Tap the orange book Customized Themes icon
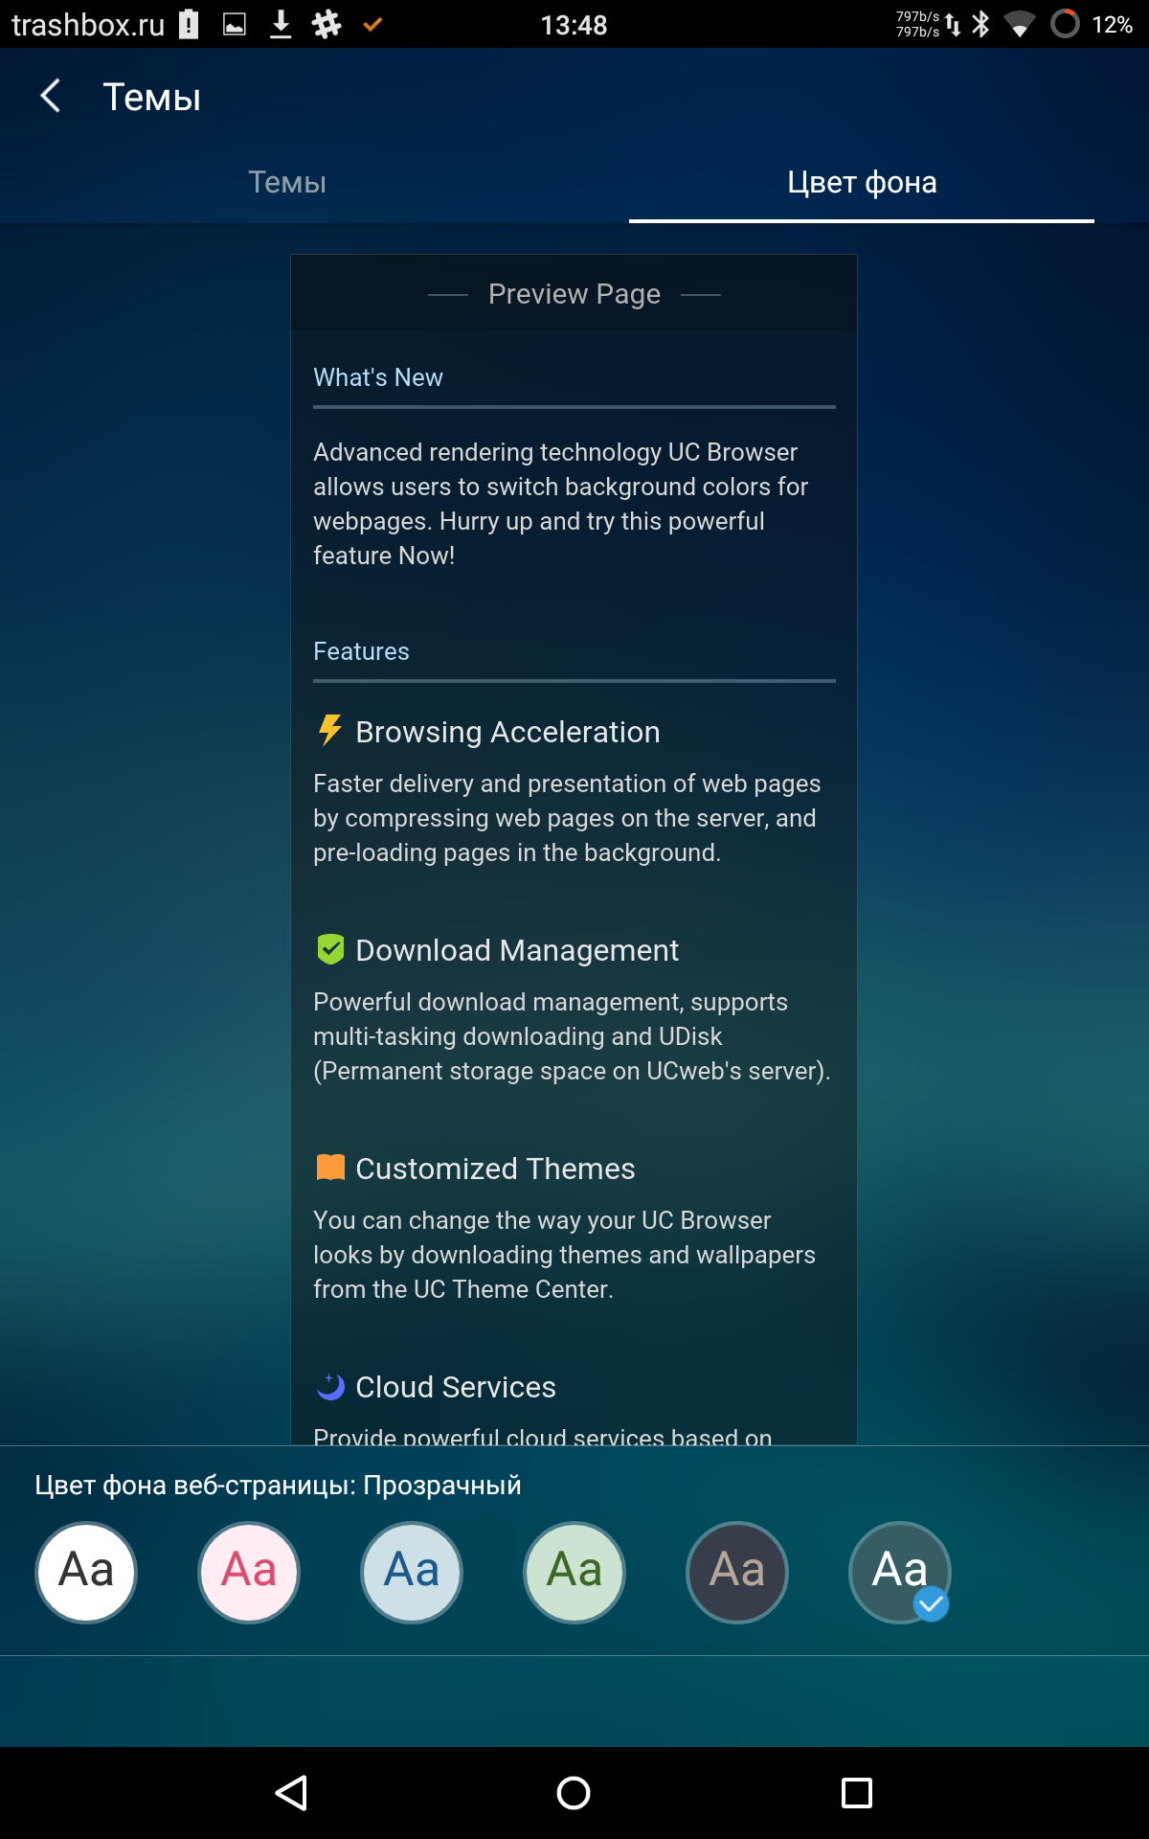Image resolution: width=1149 pixels, height=1839 pixels. (x=330, y=1168)
